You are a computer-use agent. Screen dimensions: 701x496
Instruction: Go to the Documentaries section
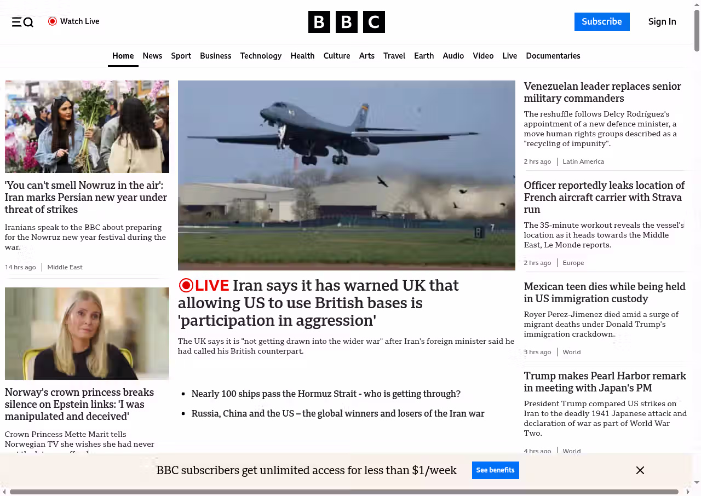(x=553, y=56)
